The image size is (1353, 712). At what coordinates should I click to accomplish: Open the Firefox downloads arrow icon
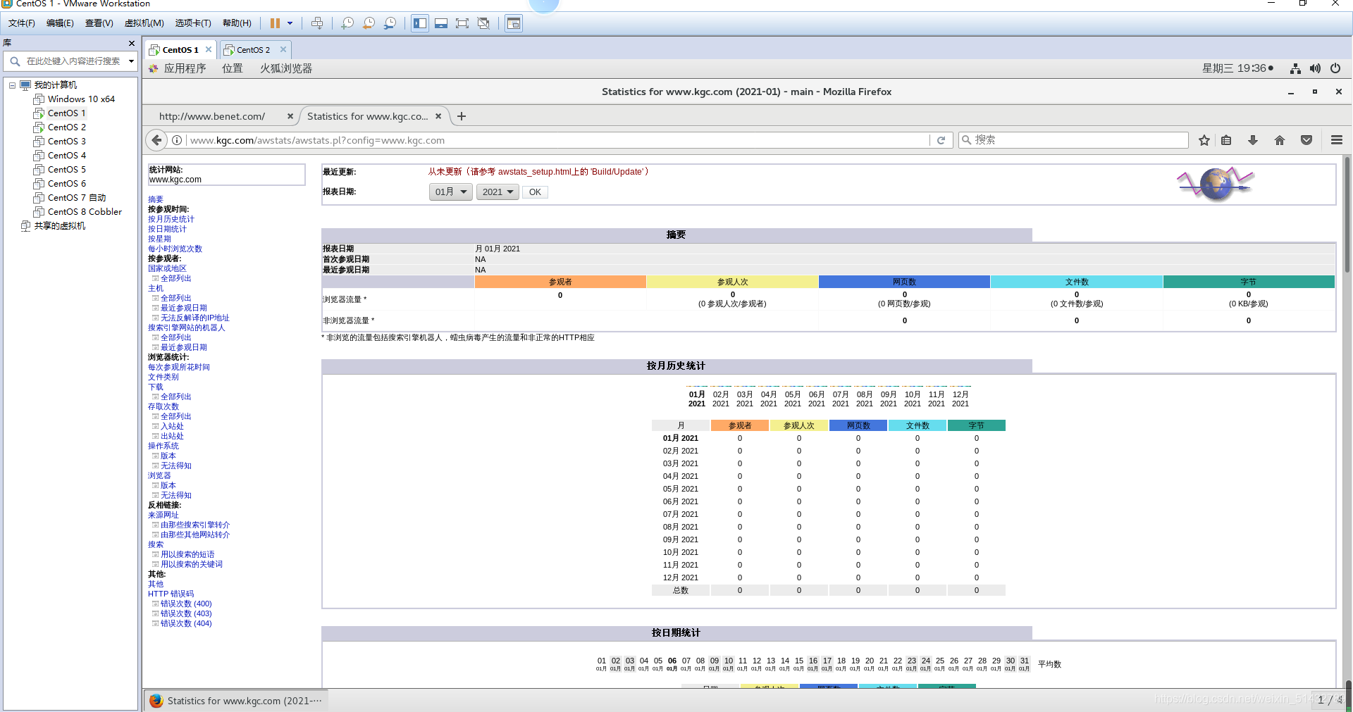point(1253,140)
